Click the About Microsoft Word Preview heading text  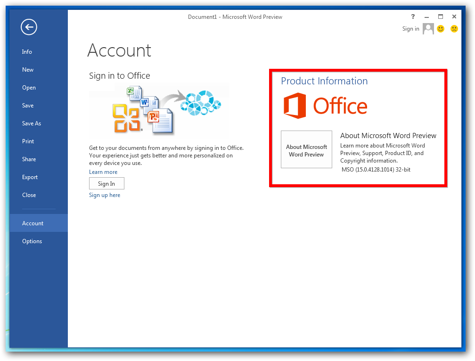[x=388, y=136]
